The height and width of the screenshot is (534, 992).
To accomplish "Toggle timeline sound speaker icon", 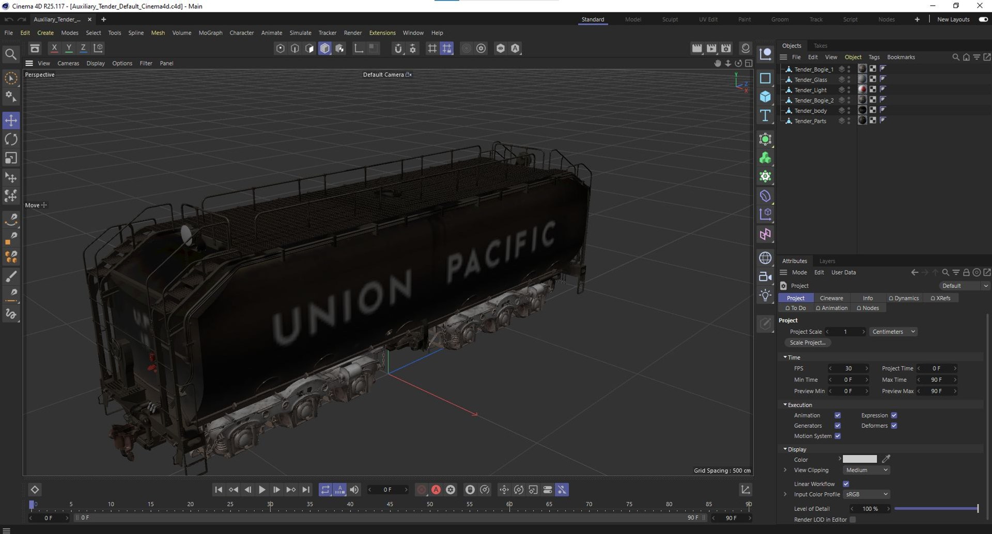I will [x=354, y=490].
